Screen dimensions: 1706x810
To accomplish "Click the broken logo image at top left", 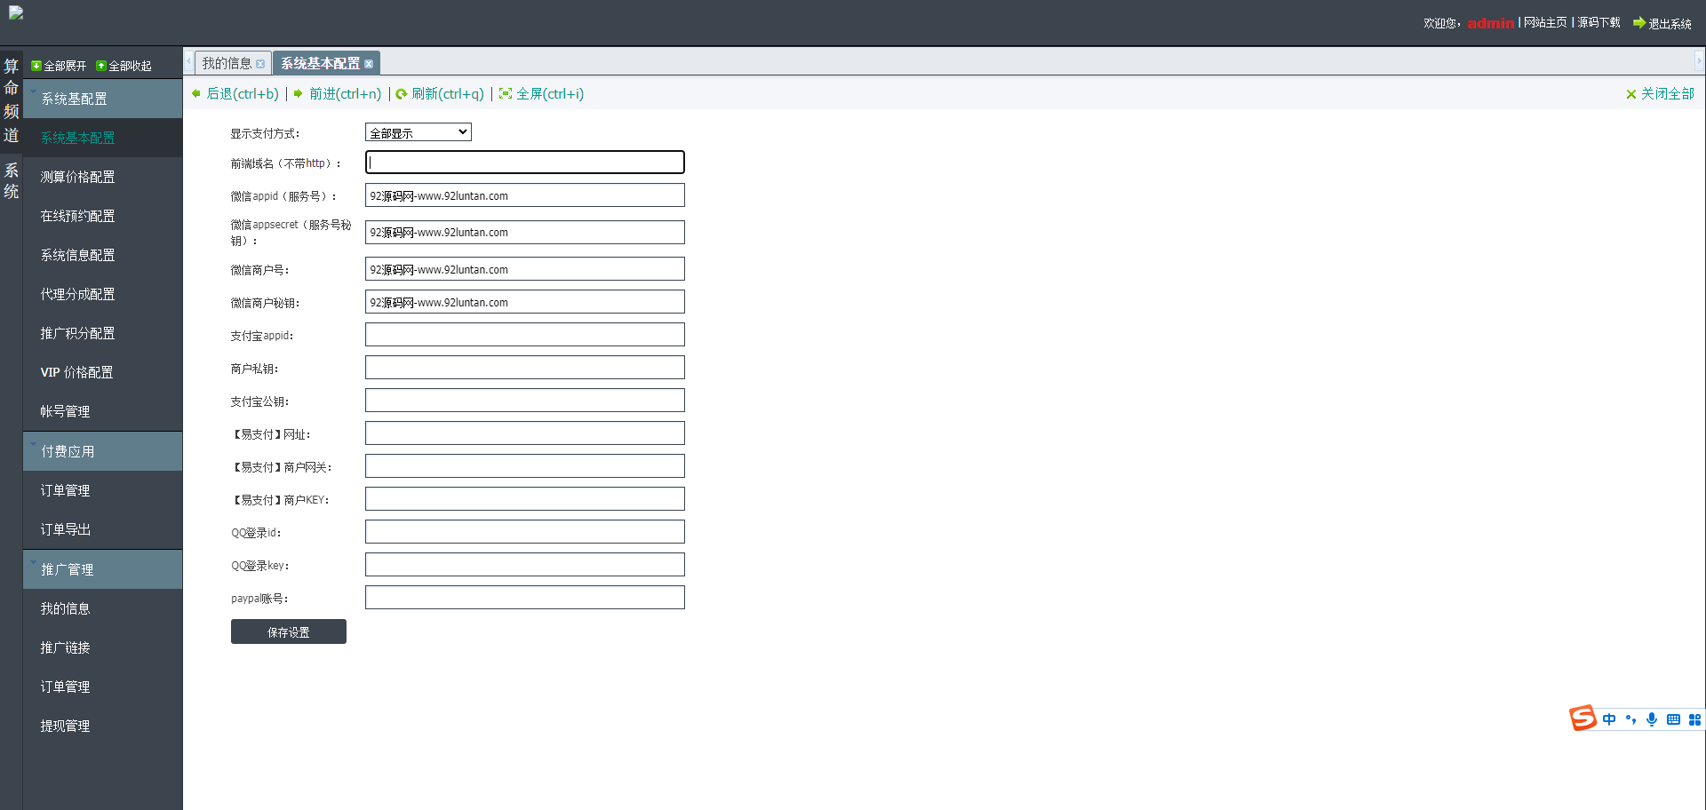I will coord(16,13).
